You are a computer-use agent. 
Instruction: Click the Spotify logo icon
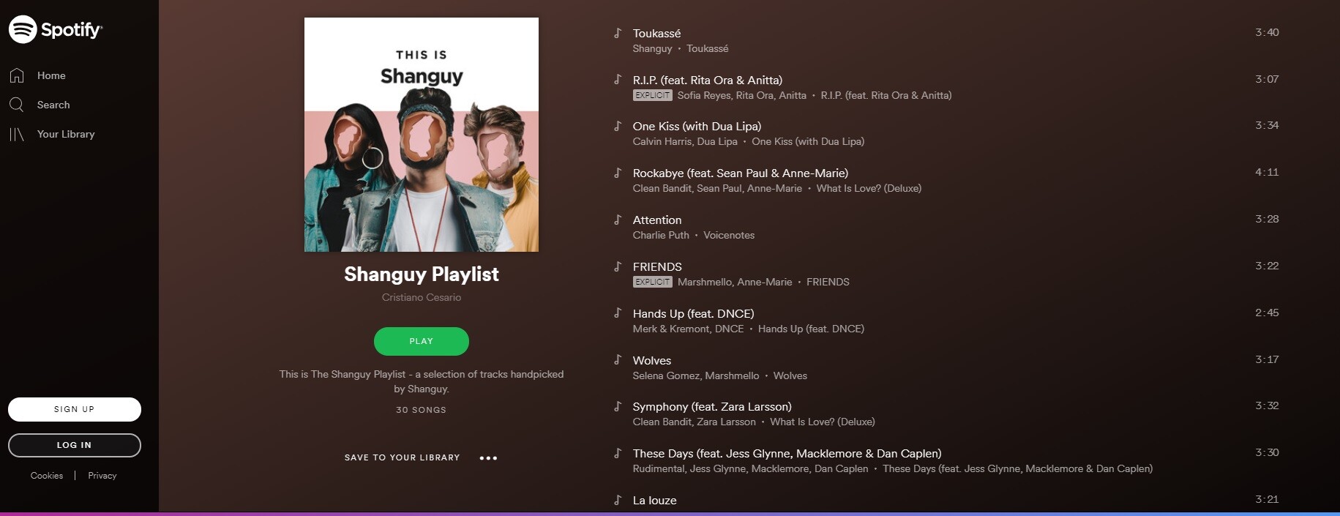click(23, 29)
